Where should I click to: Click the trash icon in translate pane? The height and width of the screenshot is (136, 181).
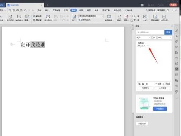pos(147,84)
